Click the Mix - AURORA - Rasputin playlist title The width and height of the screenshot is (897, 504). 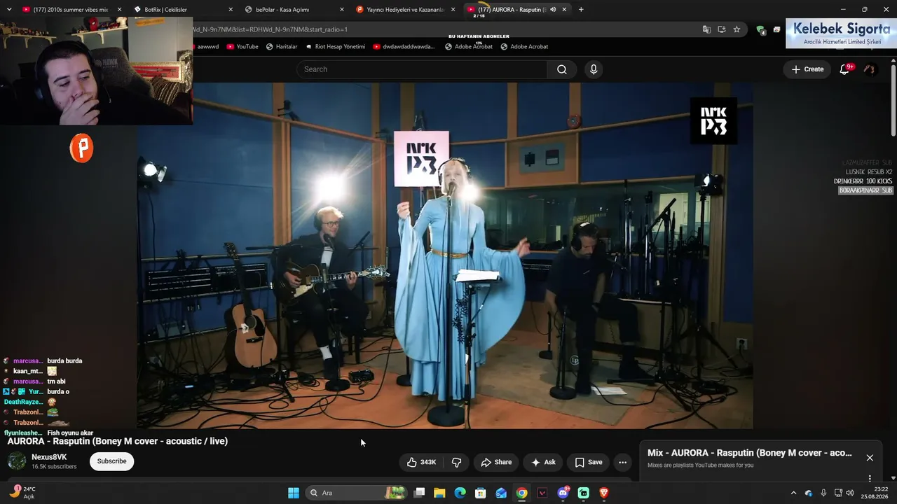(x=750, y=453)
